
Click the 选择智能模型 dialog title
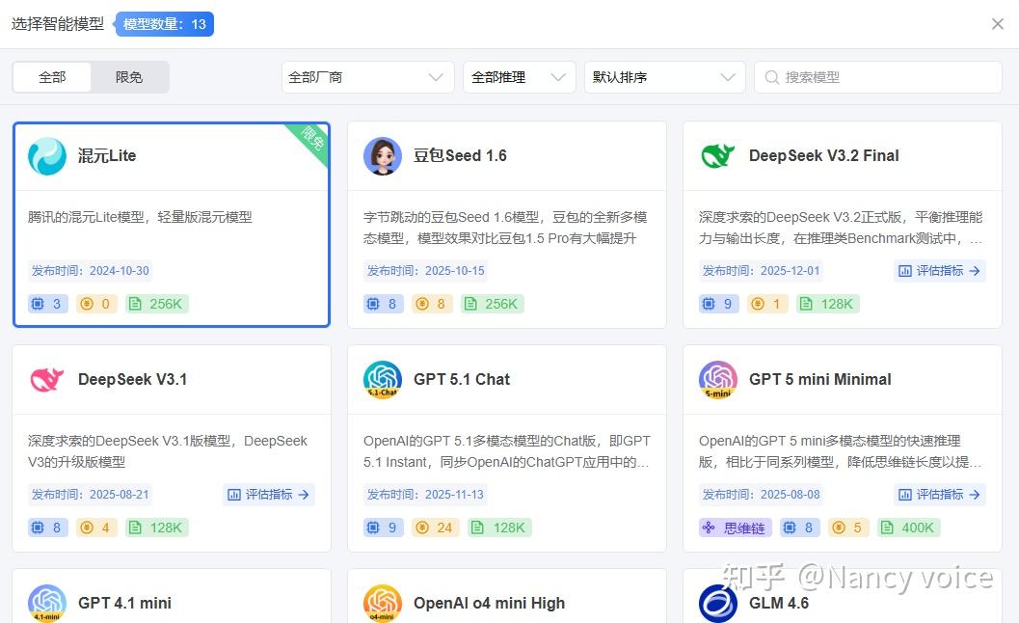[x=57, y=24]
